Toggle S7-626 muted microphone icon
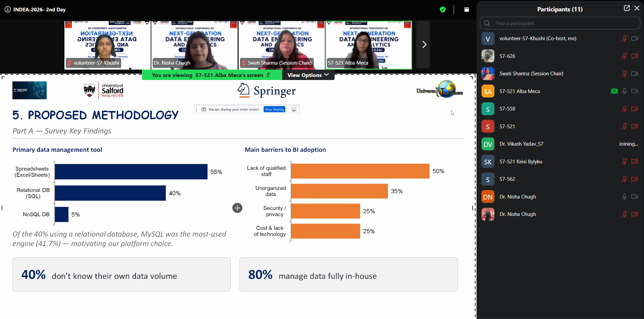The width and height of the screenshot is (644, 319). pyautogui.click(x=624, y=56)
